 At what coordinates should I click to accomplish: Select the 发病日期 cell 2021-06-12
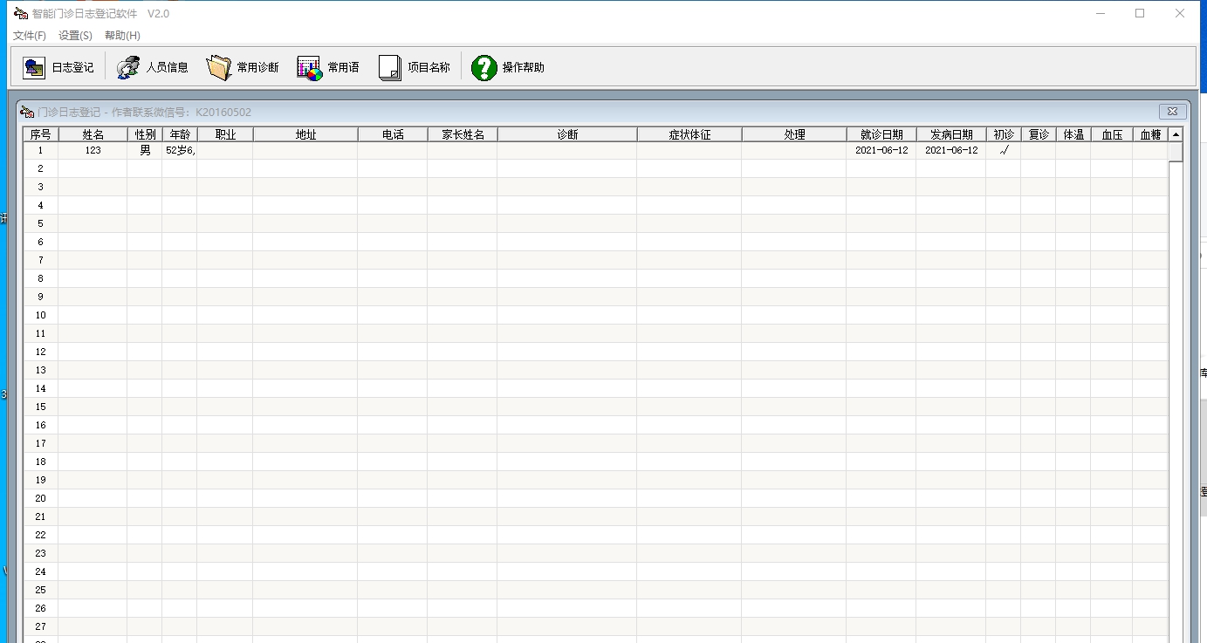point(951,150)
